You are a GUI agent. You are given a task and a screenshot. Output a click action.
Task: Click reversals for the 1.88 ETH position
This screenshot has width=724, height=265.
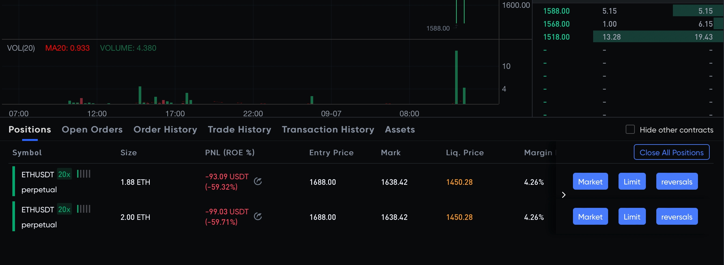(x=676, y=182)
